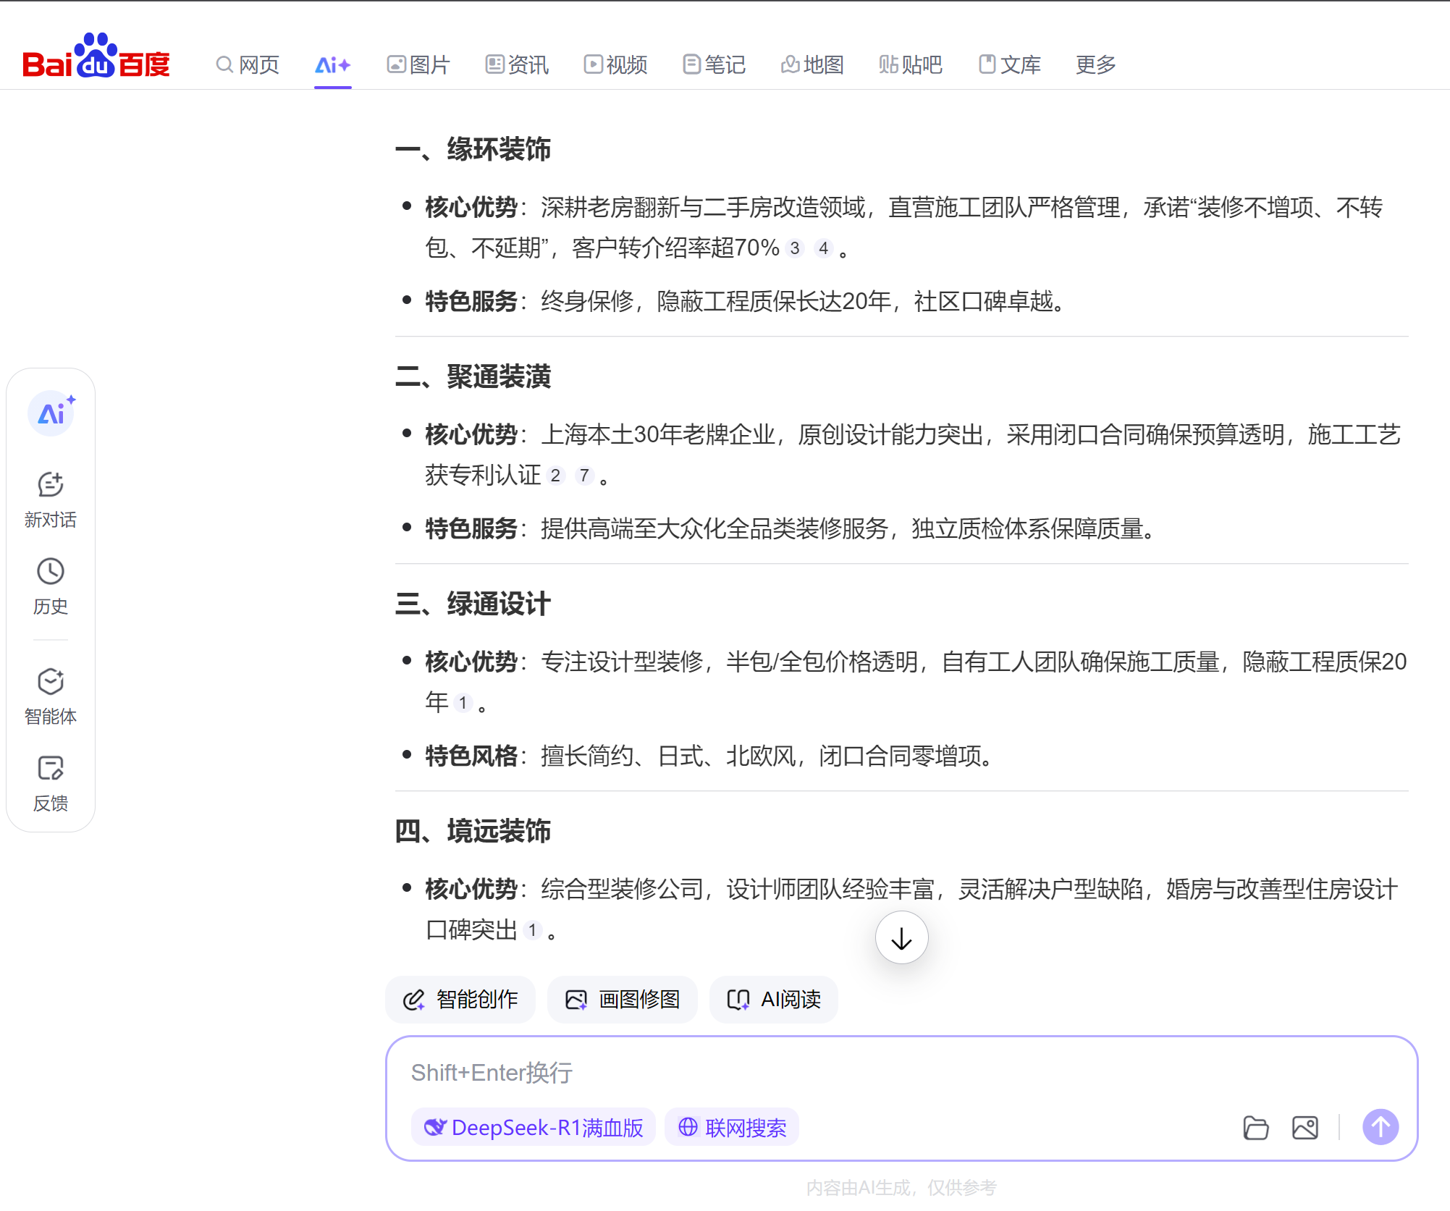
Task: Click text 擅长简约、日式、北欧风
Action: [668, 756]
